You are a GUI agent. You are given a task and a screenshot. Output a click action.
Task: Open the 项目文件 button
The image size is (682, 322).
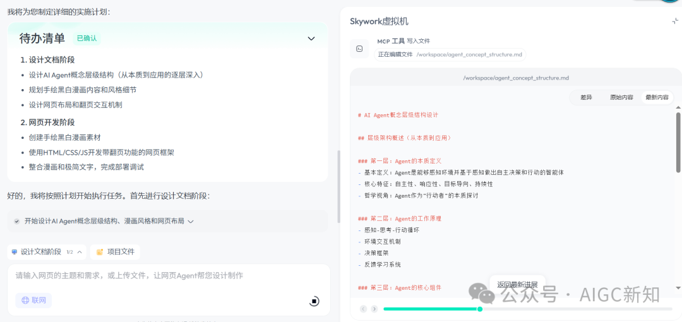coord(115,252)
